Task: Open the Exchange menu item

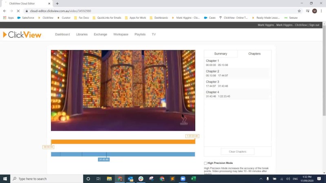Action: coord(100,35)
